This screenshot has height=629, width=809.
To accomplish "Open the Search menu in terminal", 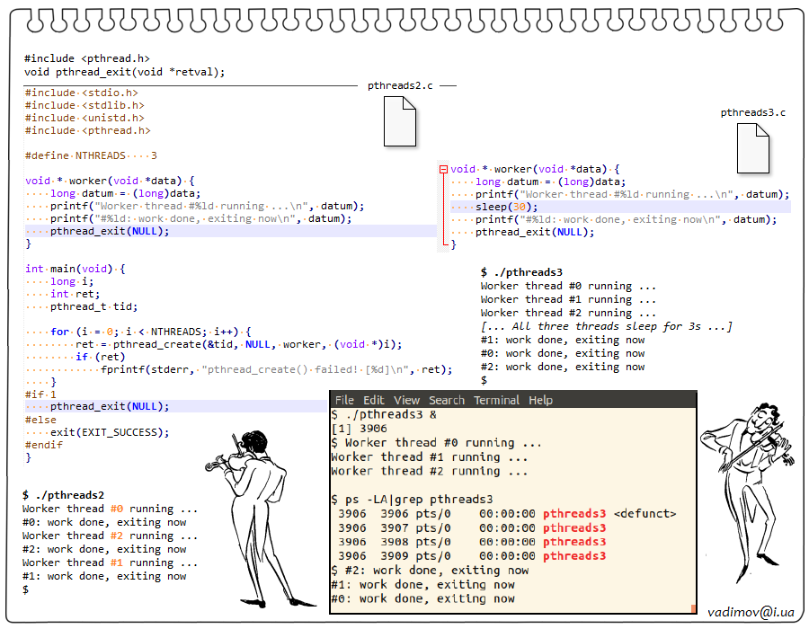I will click(x=446, y=400).
